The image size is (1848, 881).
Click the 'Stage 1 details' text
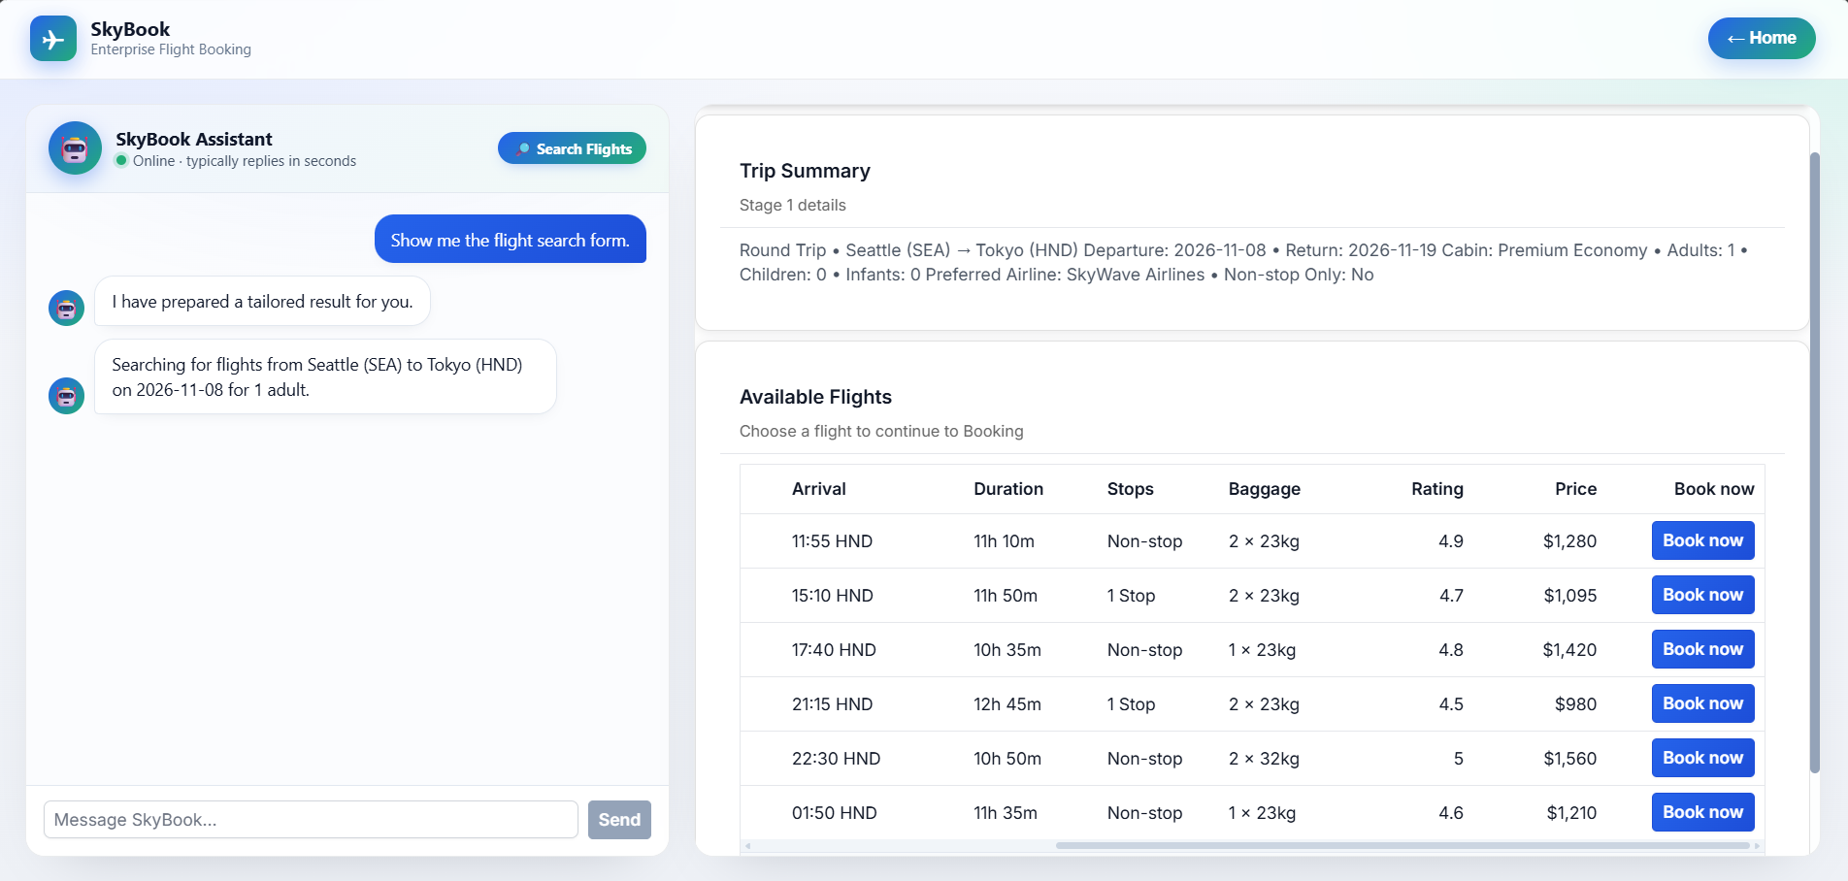[x=792, y=205]
